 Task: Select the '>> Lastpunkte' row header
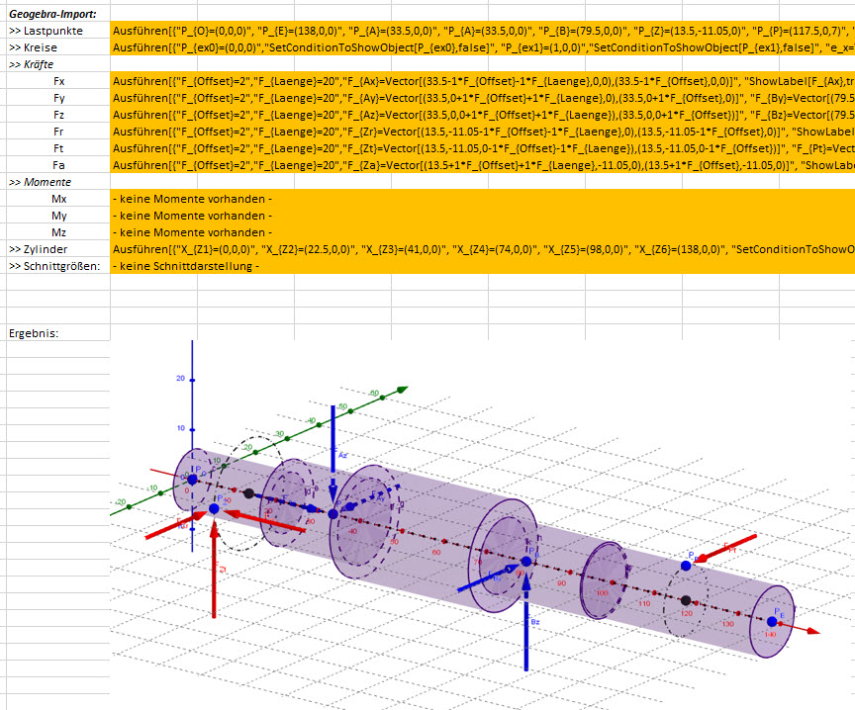click(x=54, y=31)
